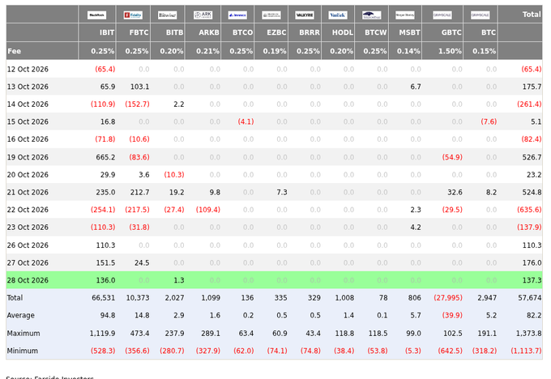Viewport: 551px width, 379px height.
Task: Click the Franklin Templeton logo above EZBC
Action: click(x=271, y=15)
